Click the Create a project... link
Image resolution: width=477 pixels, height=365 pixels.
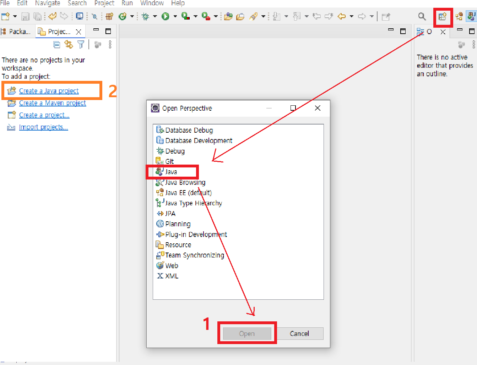(44, 115)
